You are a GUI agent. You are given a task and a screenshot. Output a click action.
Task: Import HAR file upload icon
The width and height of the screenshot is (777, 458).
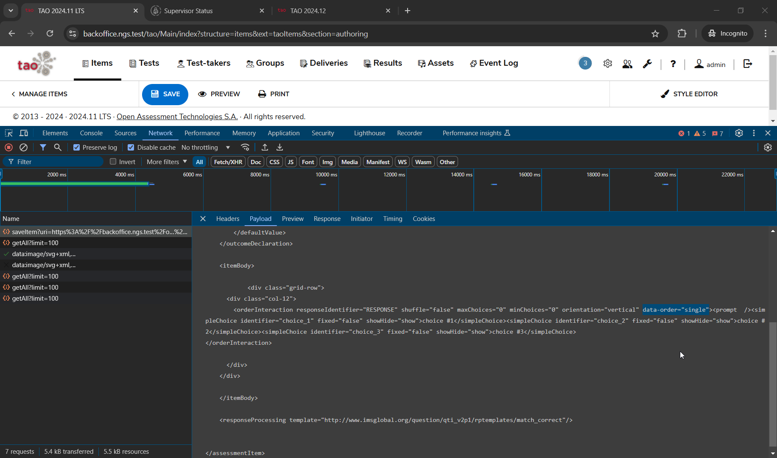(265, 147)
